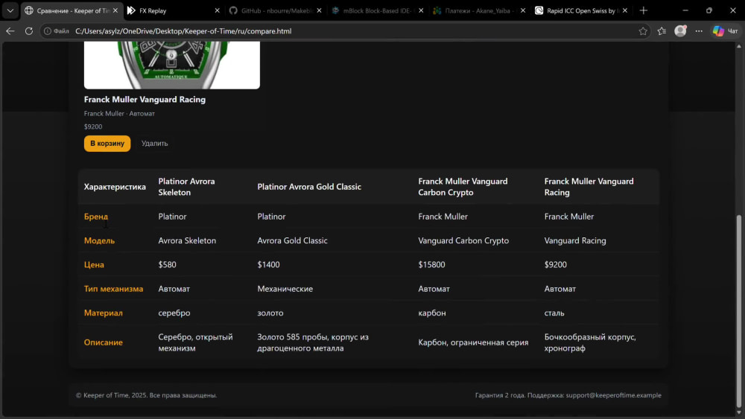The height and width of the screenshot is (419, 745).
Task: Click Franck Muller Vanguard Carbon Crypto header
Action: point(463,187)
